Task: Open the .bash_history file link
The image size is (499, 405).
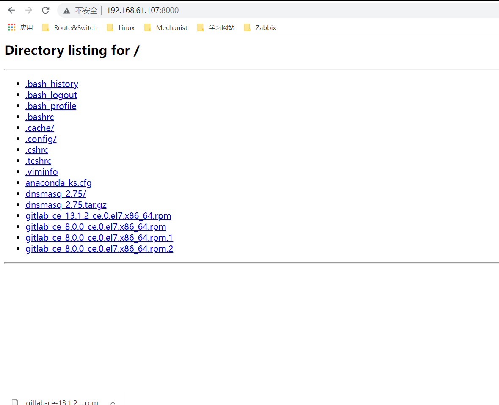Action: click(x=52, y=84)
